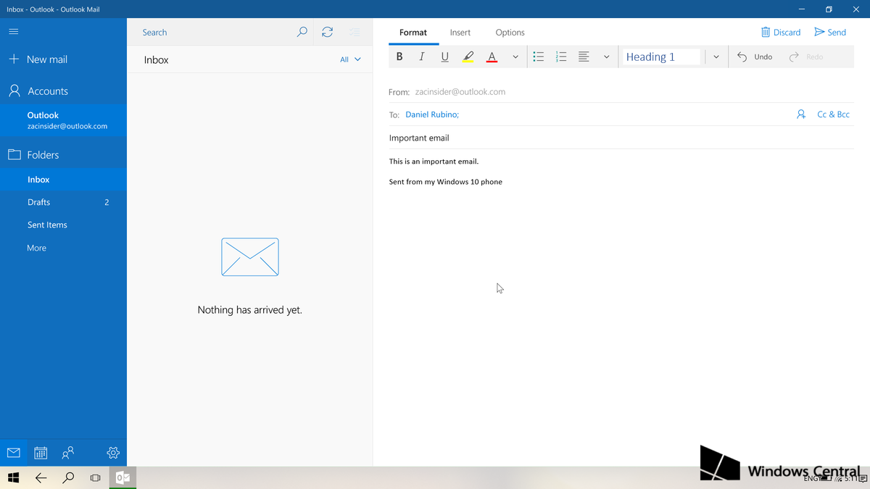Image resolution: width=870 pixels, height=489 pixels.
Task: Open paragraph alignment options
Action: coord(584,57)
